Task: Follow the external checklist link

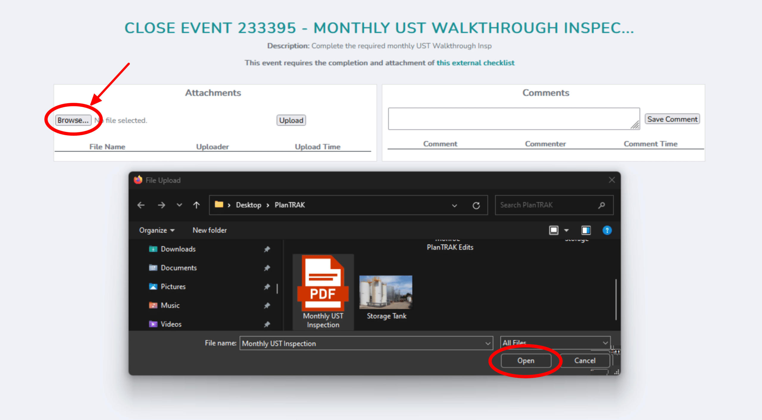Action: coord(475,63)
